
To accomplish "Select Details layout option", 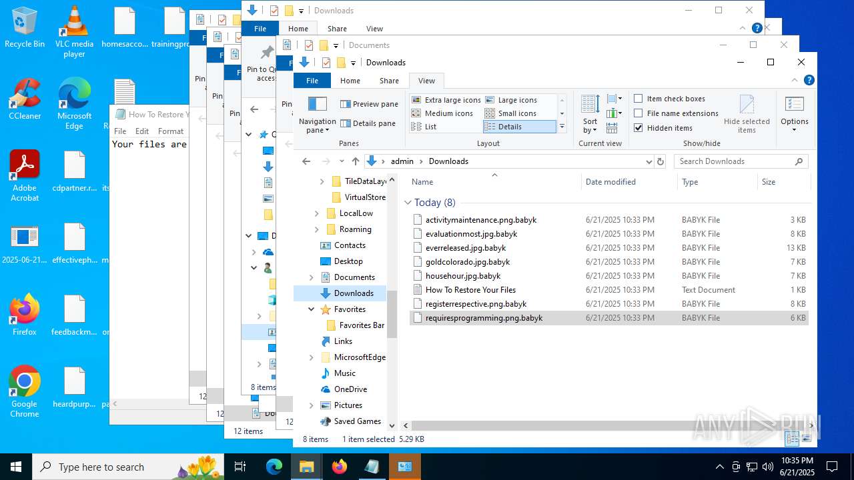I will [x=519, y=127].
